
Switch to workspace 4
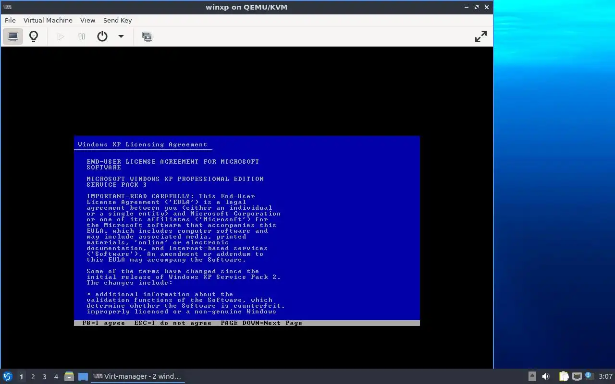56,377
